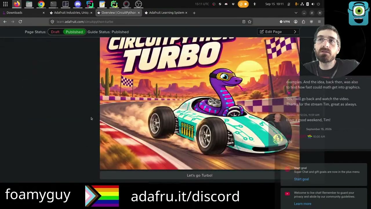
Task: Open the split-panel app icon beside the Terminal
Action: pos(66,4)
